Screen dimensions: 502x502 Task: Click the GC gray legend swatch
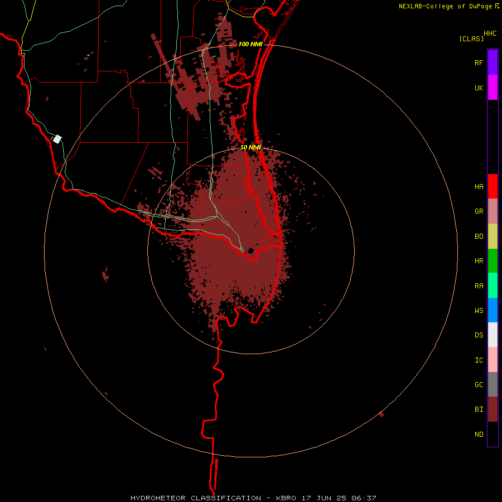493,384
